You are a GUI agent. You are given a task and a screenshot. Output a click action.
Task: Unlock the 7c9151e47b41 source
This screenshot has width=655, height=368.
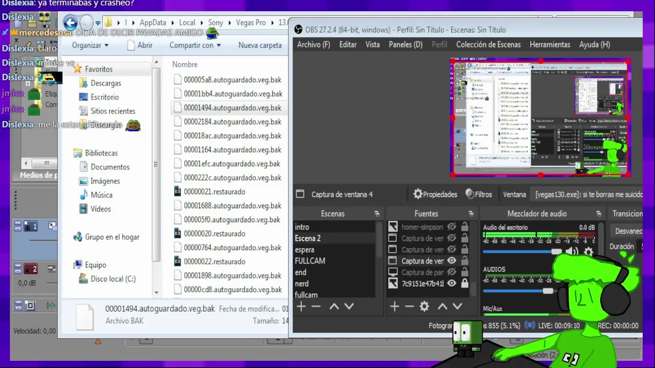[x=465, y=283]
